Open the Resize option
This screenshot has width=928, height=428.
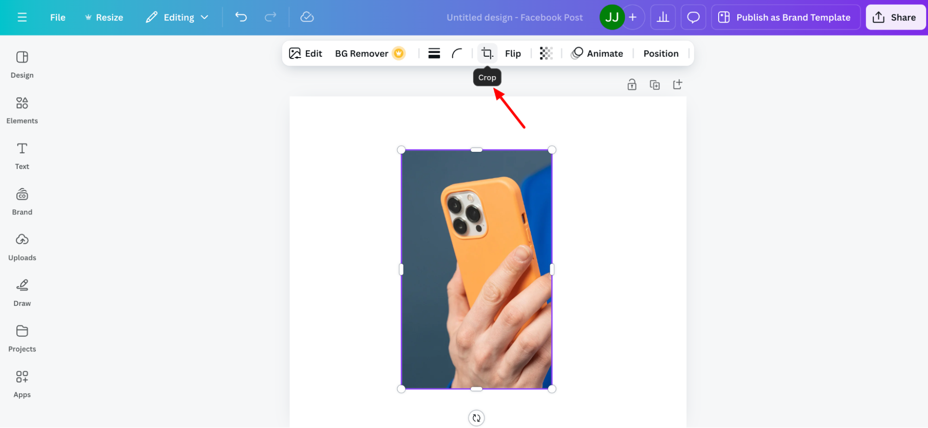coord(104,17)
